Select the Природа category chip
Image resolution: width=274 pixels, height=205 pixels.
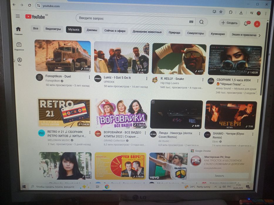[x=174, y=33]
